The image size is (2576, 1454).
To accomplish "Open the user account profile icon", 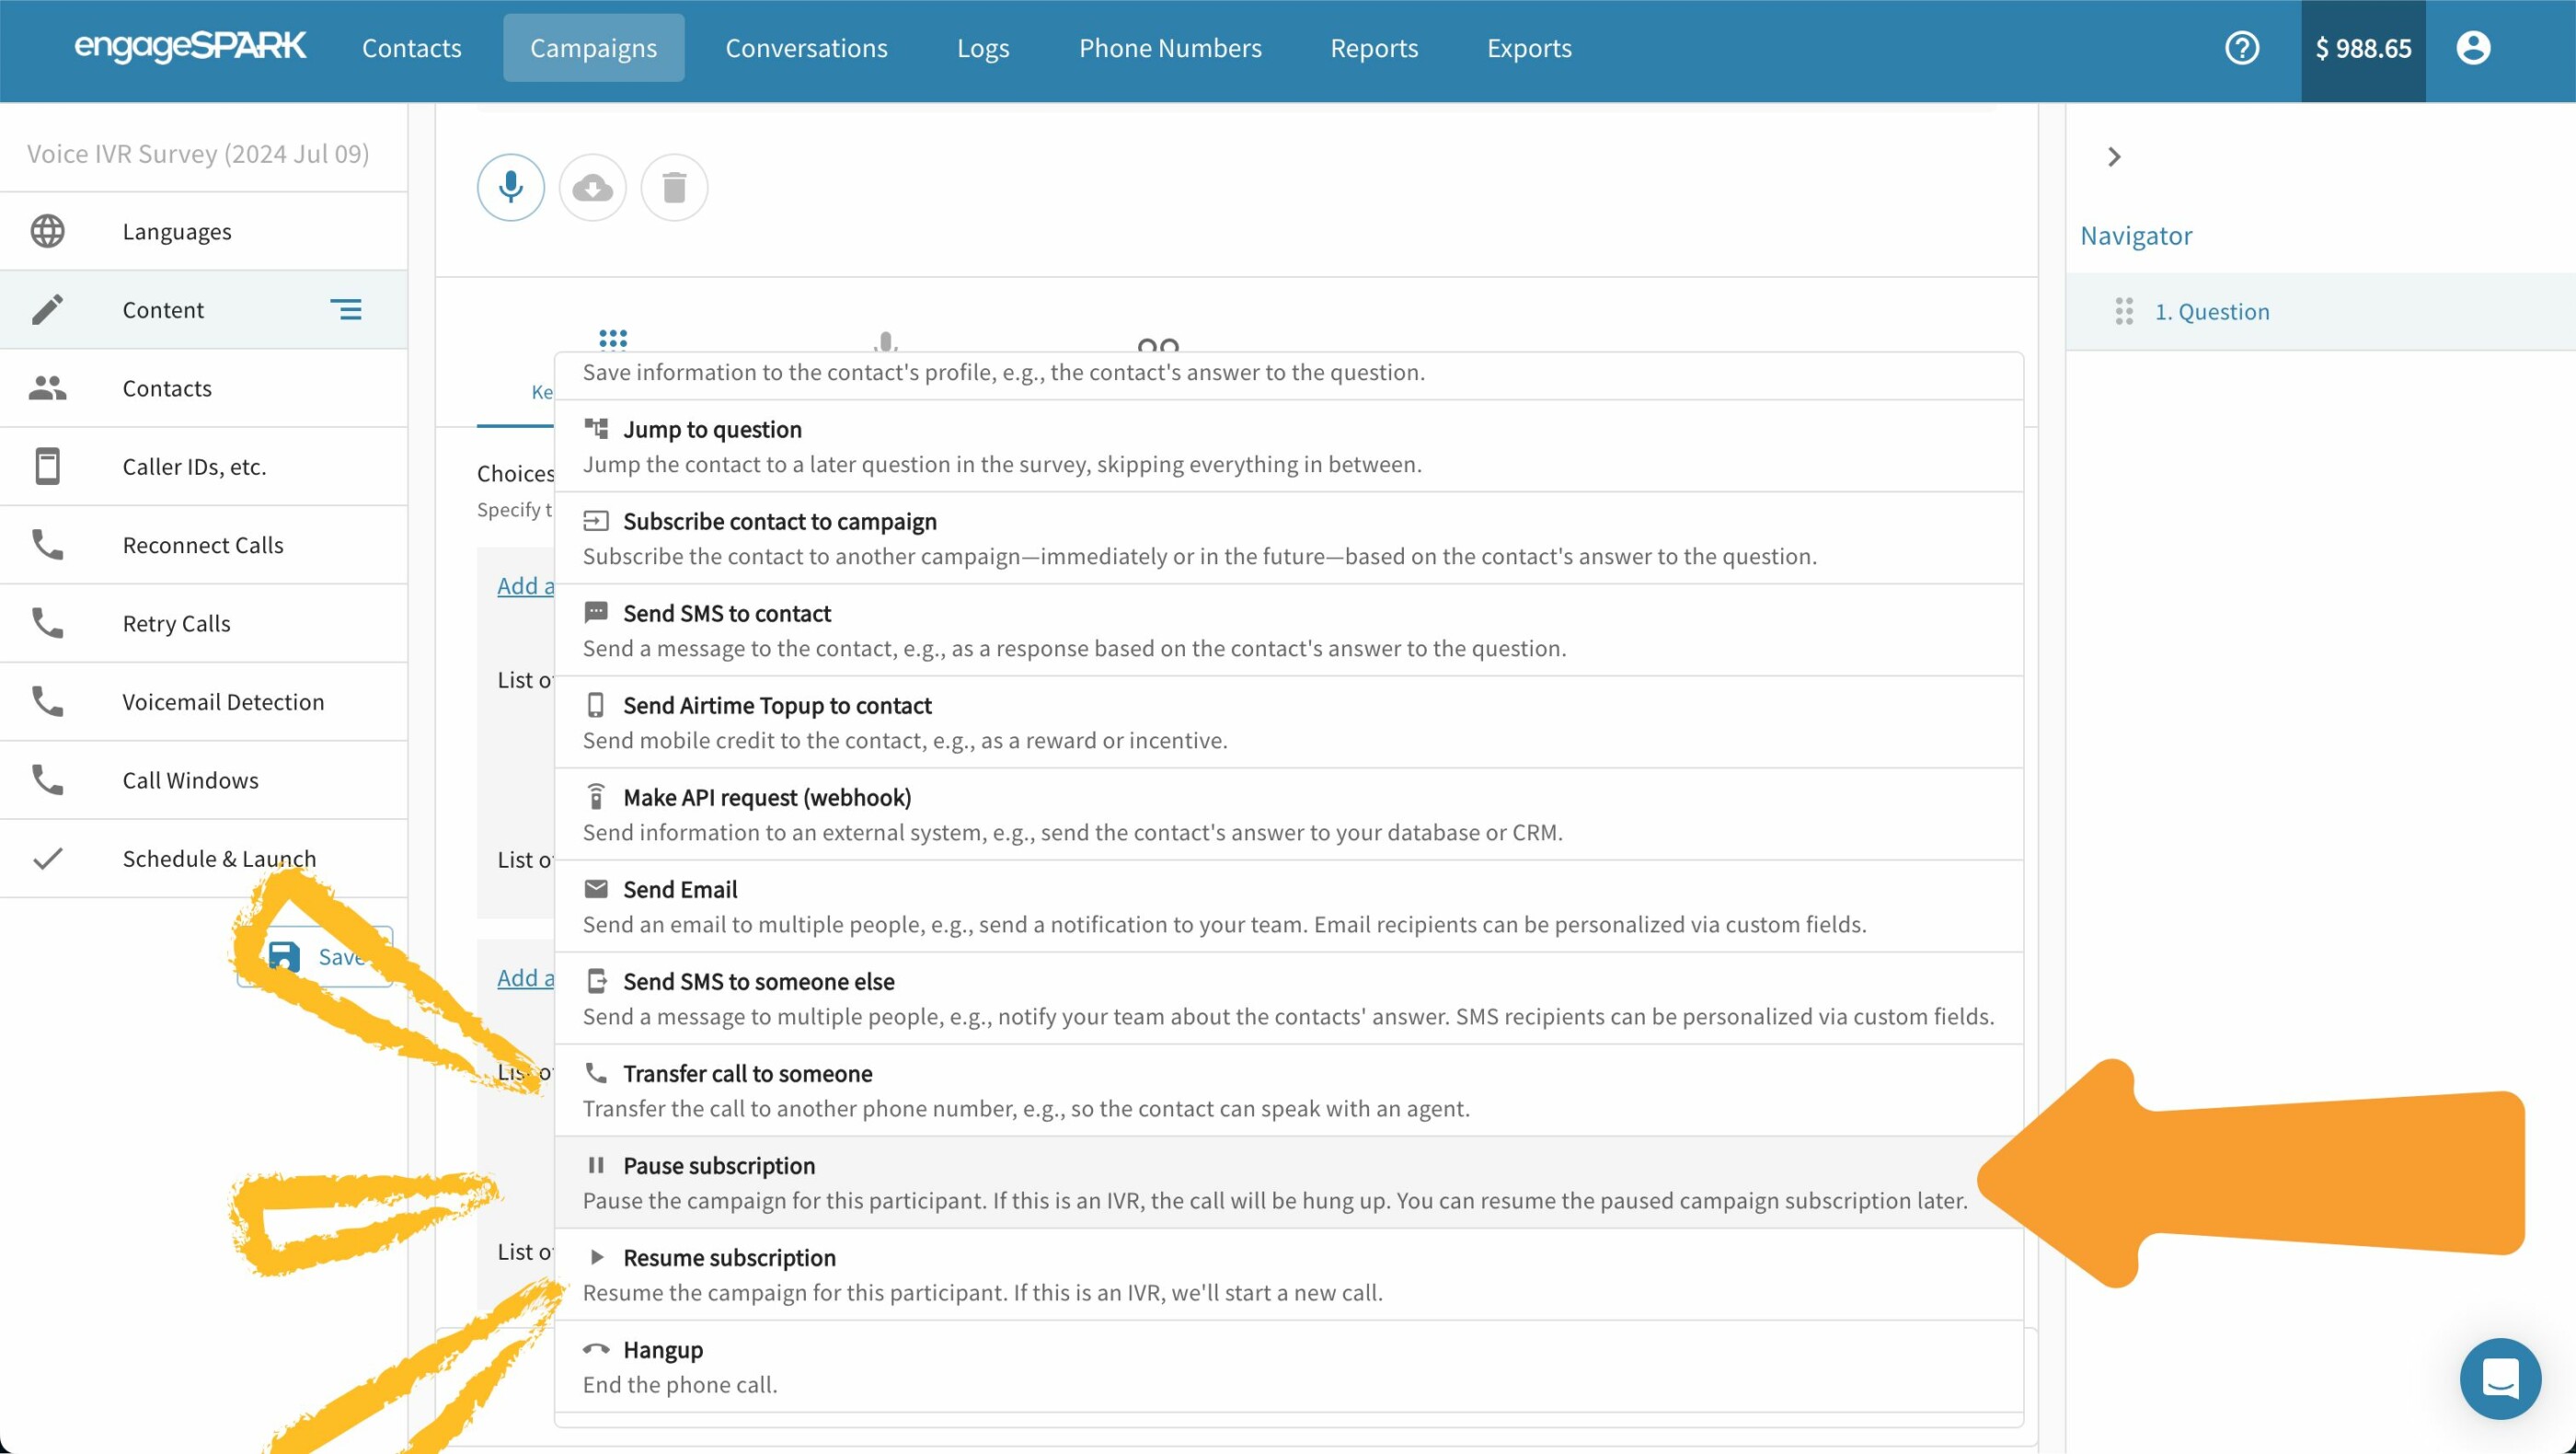I will click(x=2472, y=48).
